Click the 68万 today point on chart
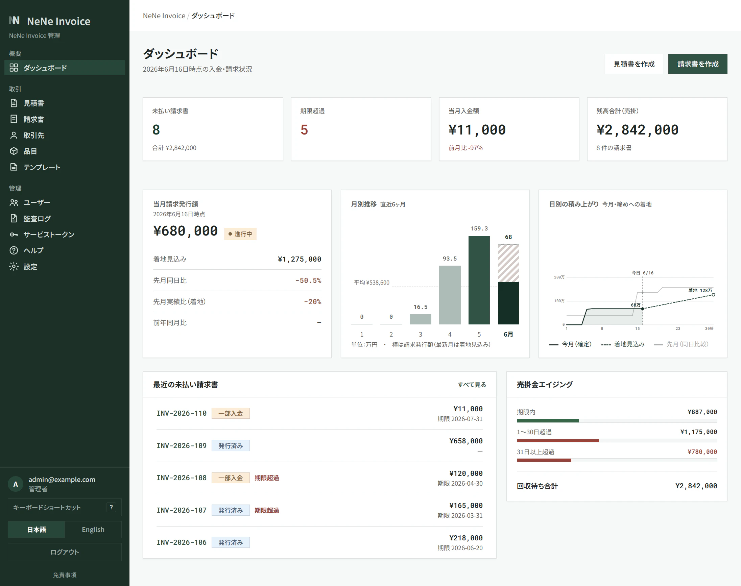Viewport: 741px width, 586px height. 643,309
